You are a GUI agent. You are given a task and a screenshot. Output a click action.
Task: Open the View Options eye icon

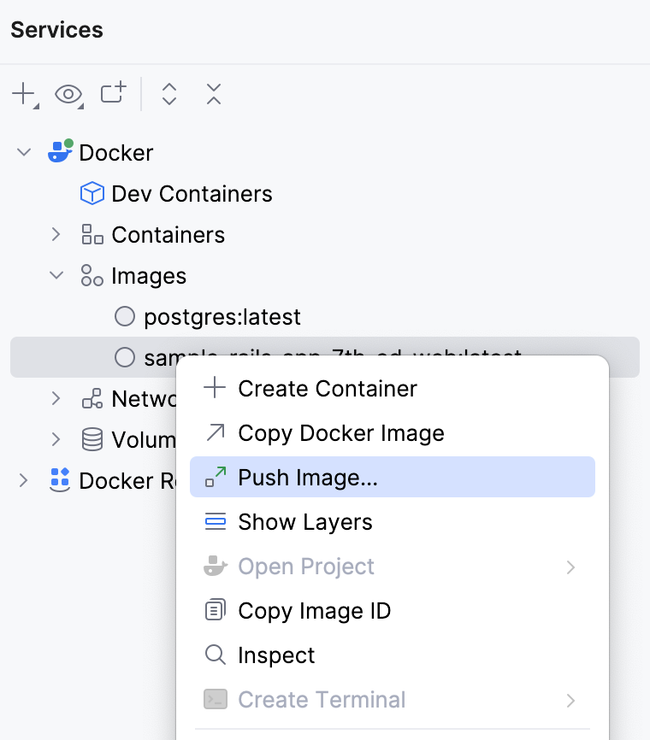click(68, 94)
